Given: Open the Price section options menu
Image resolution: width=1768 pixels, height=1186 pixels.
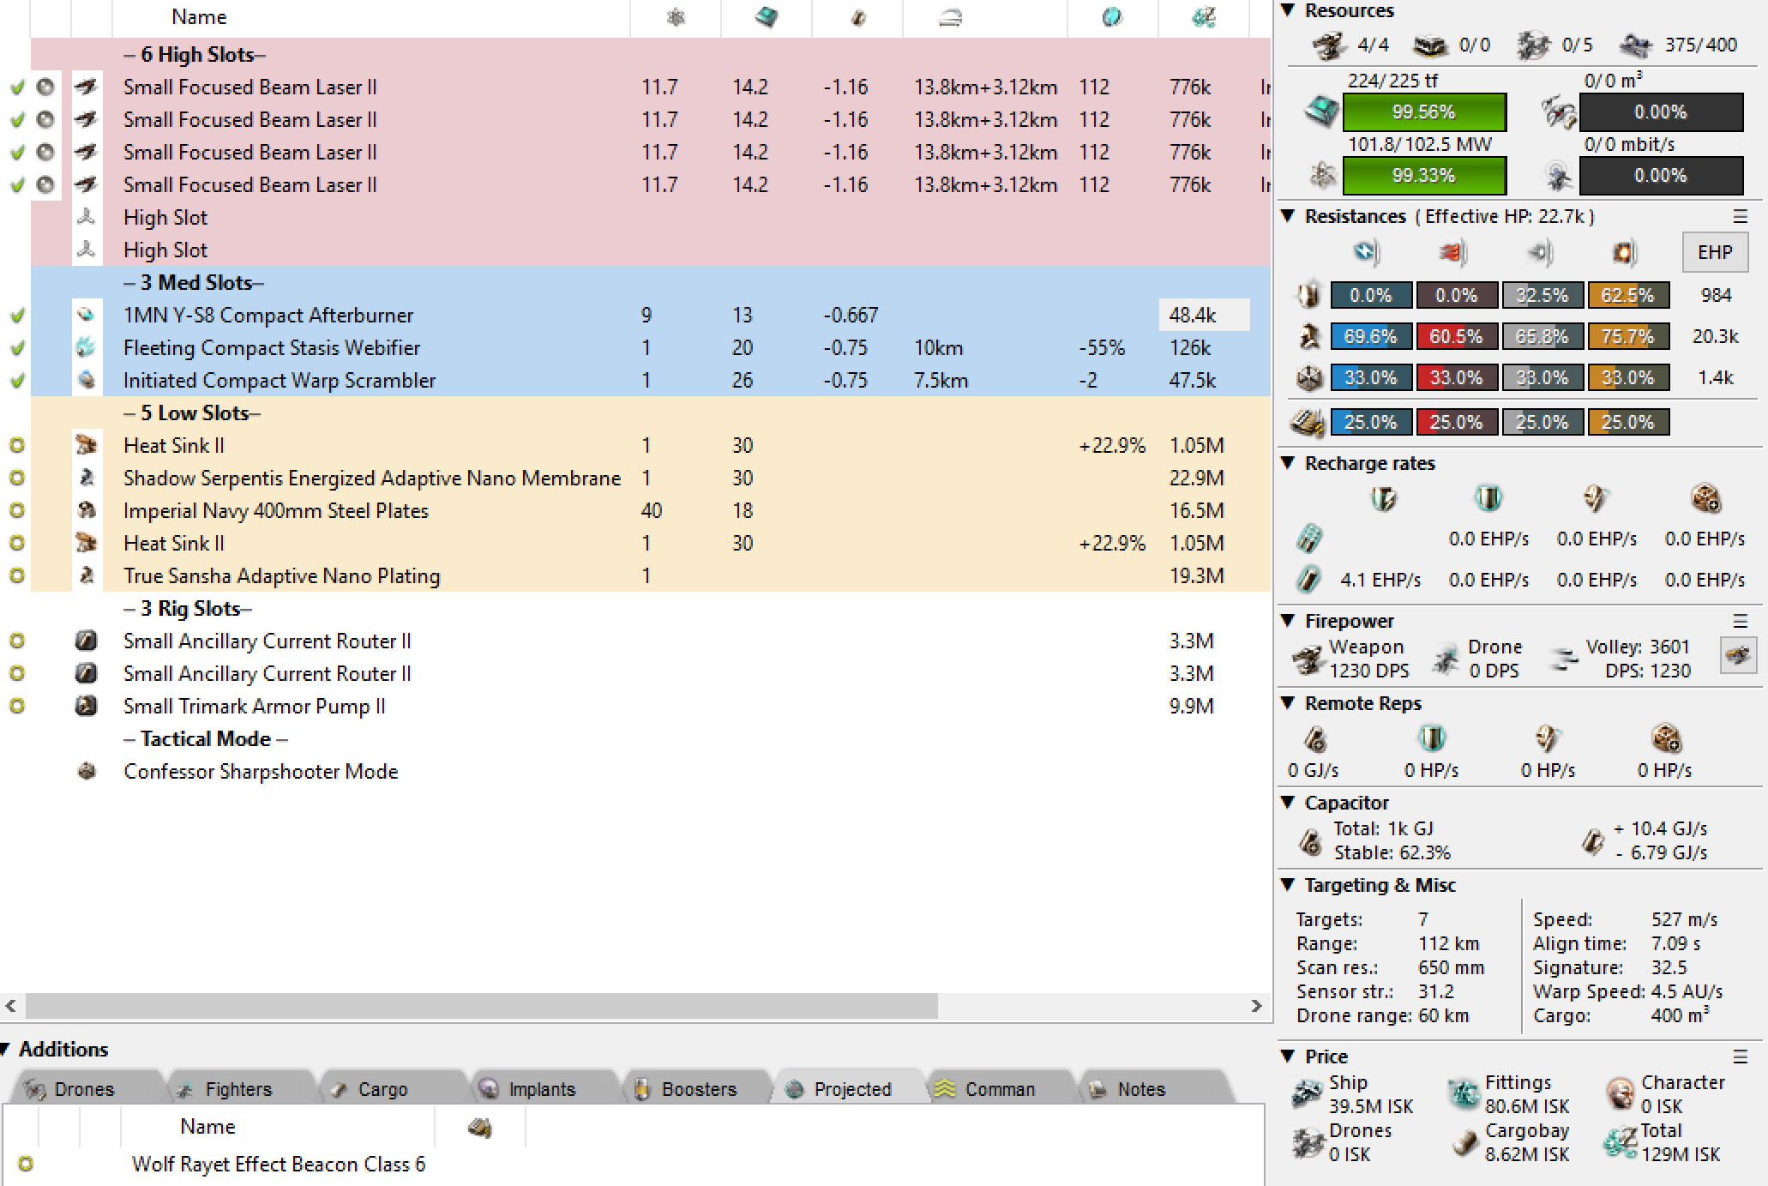Looking at the screenshot, I should [x=1740, y=1057].
